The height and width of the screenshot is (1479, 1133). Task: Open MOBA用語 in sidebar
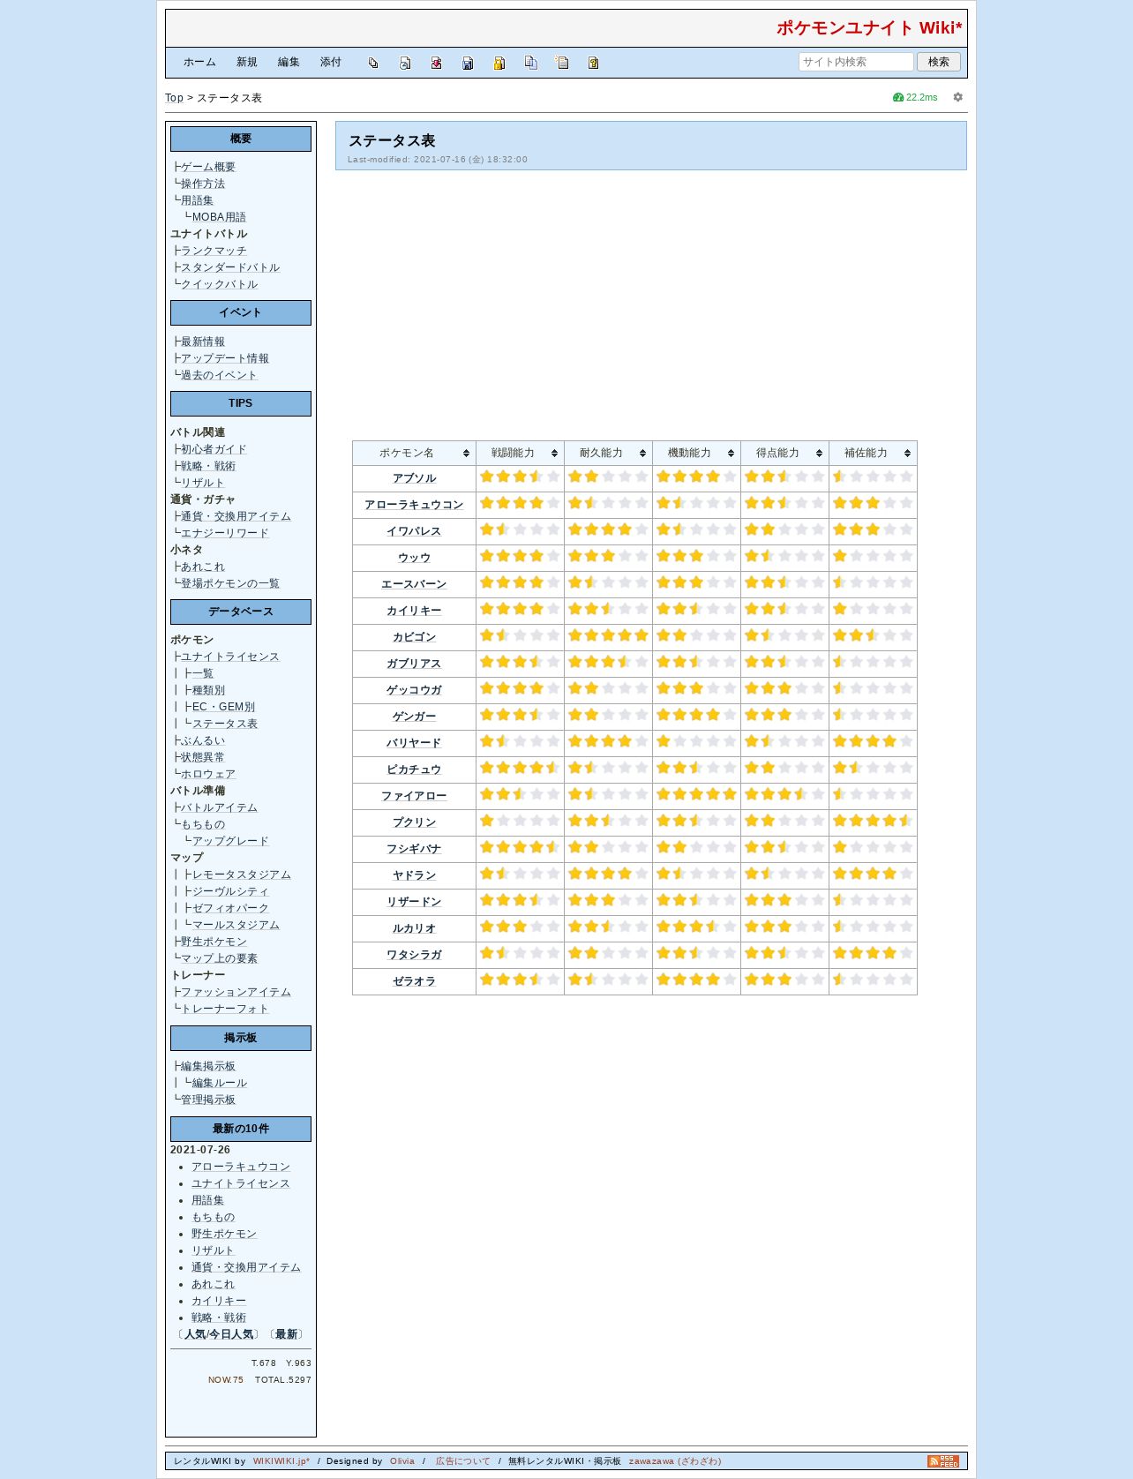[x=219, y=217]
